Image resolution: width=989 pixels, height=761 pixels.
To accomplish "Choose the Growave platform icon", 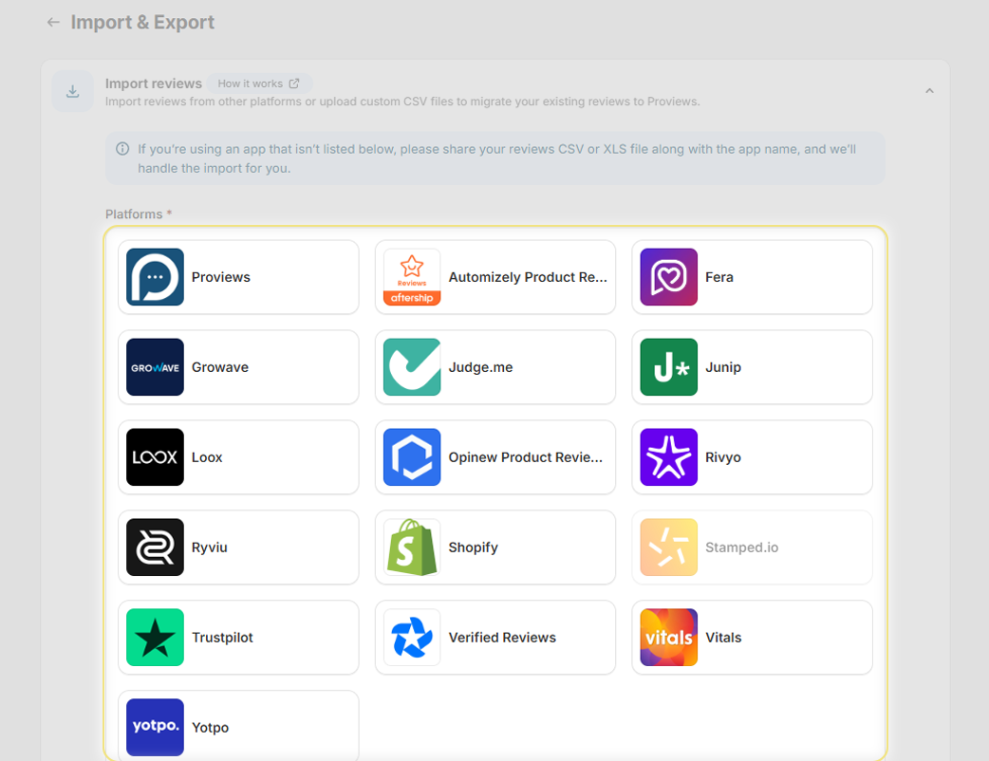I will click(x=154, y=366).
